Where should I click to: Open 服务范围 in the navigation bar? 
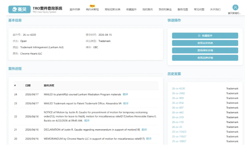coord(183,10)
